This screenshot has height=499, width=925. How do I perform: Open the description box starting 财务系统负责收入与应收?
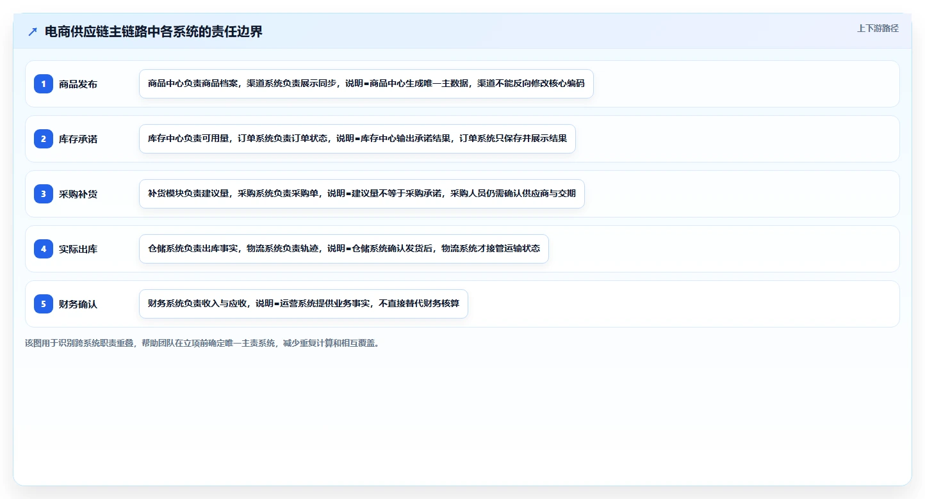(304, 304)
